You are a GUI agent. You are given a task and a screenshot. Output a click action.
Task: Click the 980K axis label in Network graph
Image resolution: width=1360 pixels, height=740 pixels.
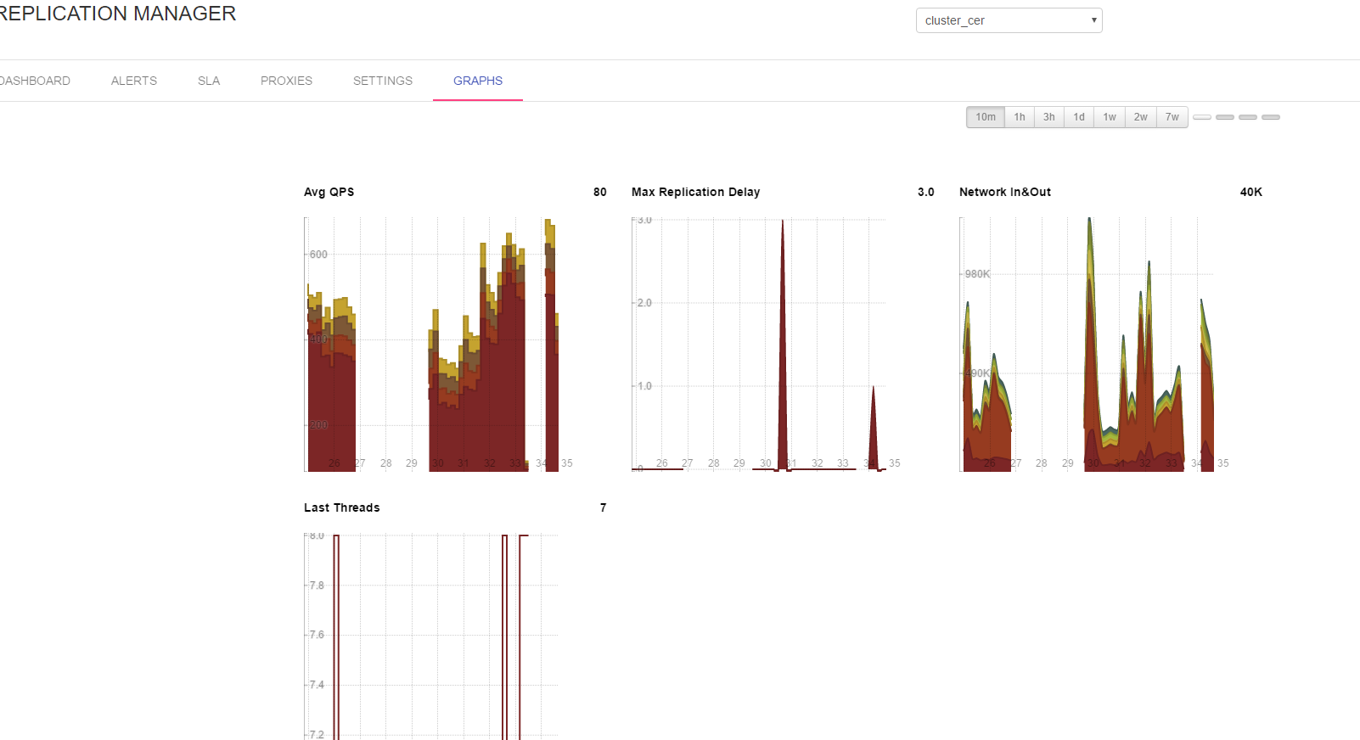(x=977, y=274)
